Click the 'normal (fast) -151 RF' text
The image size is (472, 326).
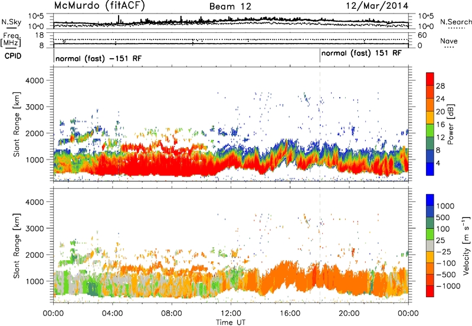click(x=99, y=58)
